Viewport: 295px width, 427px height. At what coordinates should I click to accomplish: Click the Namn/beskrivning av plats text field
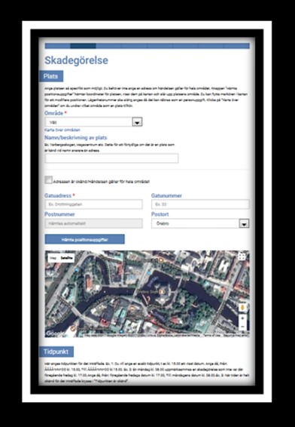coord(111,158)
